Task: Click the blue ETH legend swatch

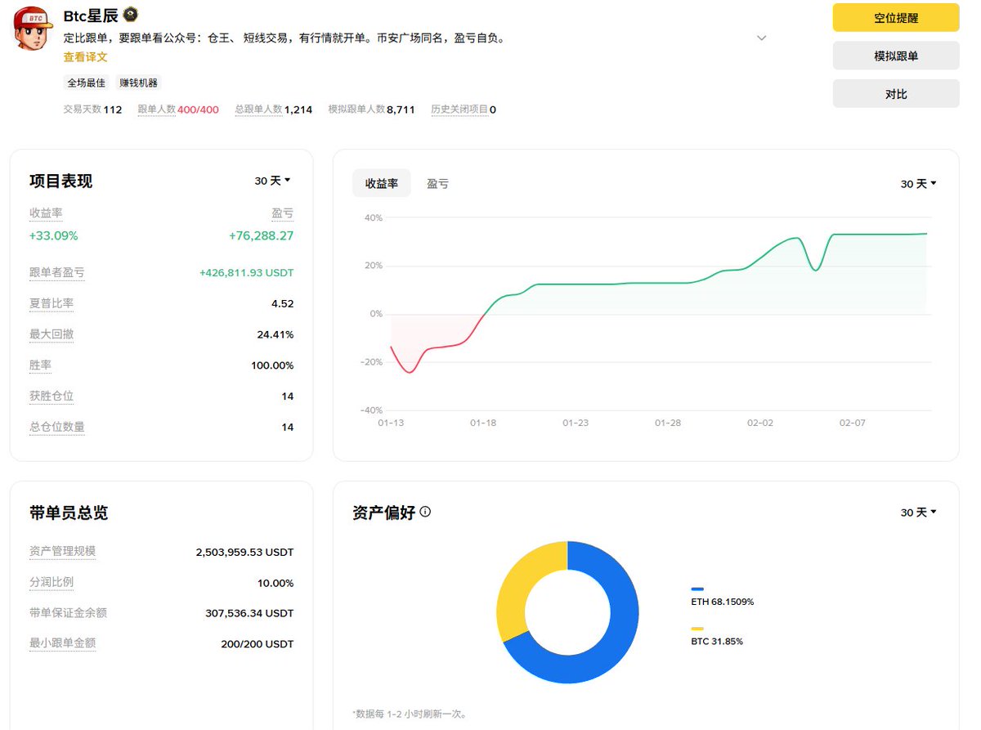Action: (x=697, y=589)
